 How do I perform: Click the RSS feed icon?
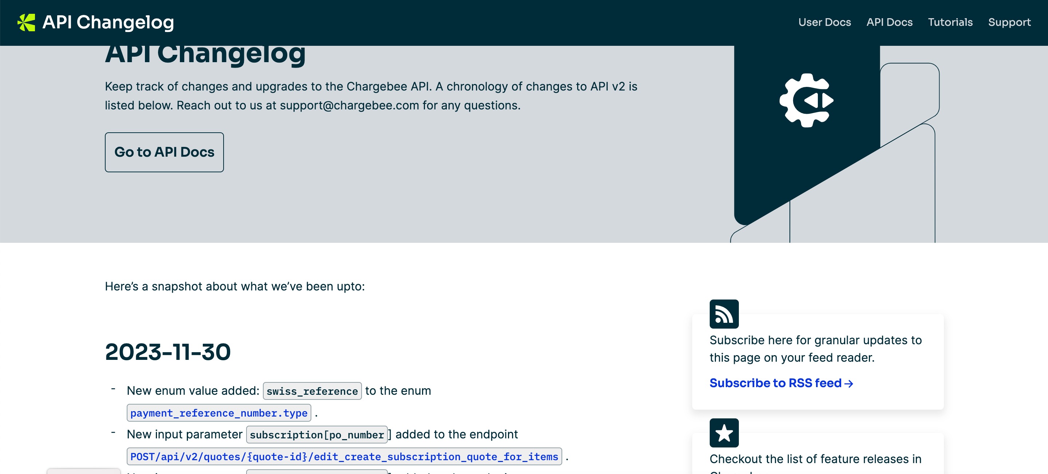(x=724, y=314)
